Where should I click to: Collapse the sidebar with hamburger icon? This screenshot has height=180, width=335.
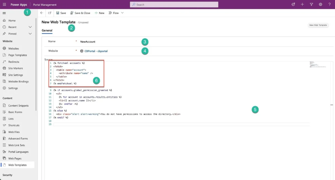[4, 13]
